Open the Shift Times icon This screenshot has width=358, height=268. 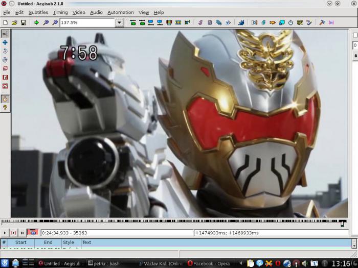254,22
